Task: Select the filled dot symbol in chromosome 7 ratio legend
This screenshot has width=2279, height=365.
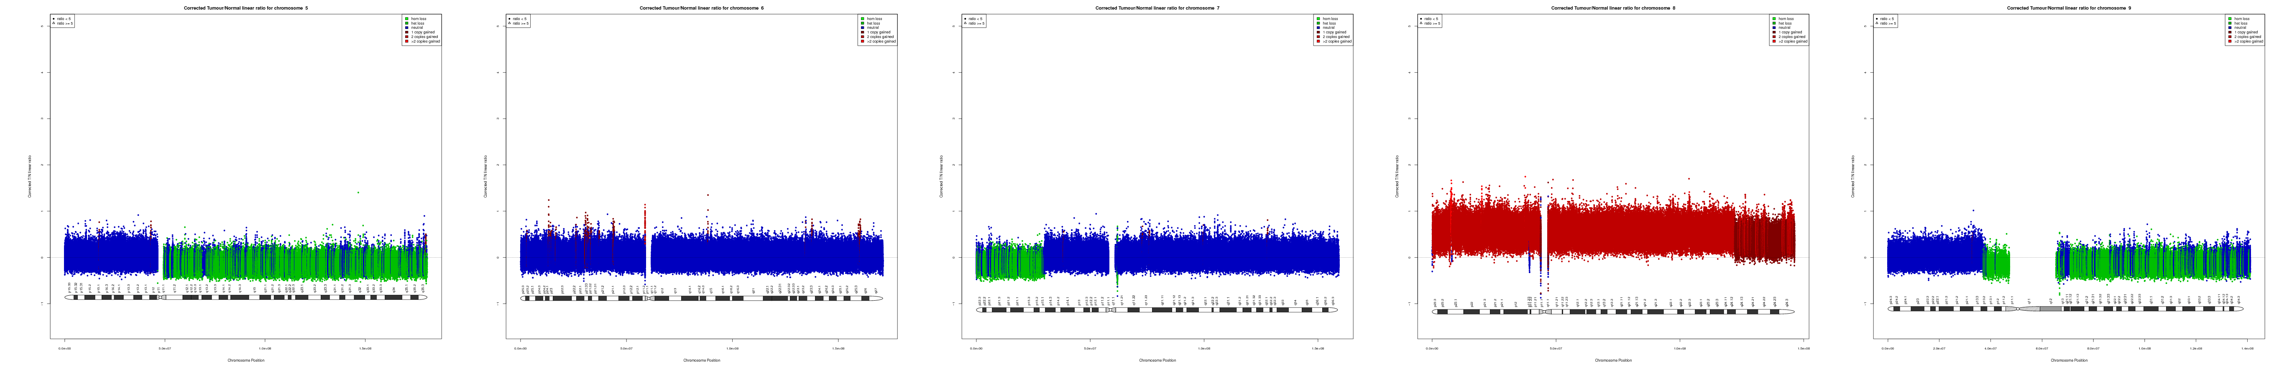Action: (x=965, y=18)
